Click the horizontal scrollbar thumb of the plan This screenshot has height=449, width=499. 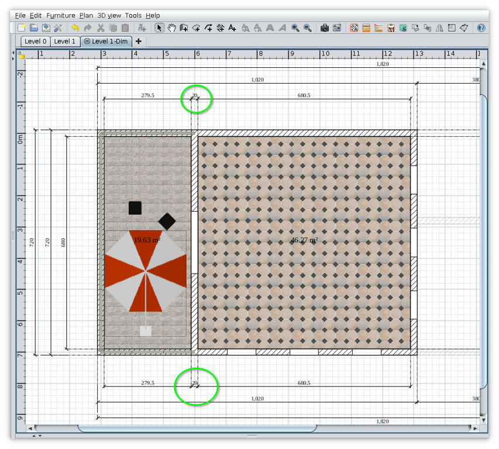[x=197, y=429]
